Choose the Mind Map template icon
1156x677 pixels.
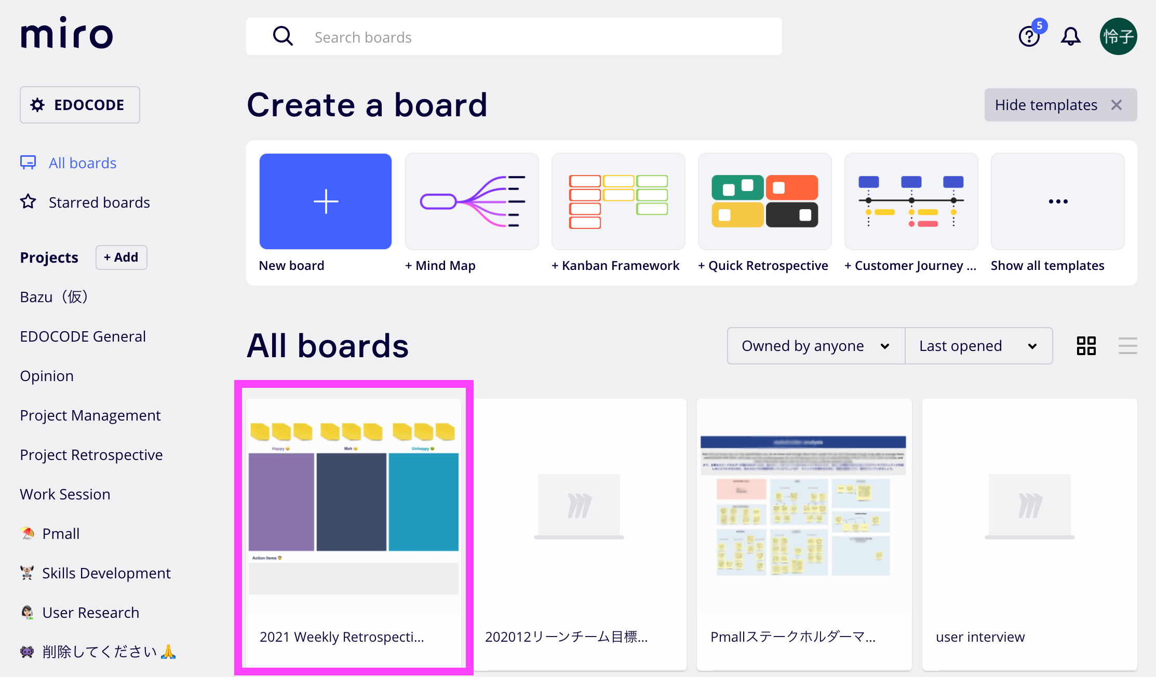coord(472,201)
